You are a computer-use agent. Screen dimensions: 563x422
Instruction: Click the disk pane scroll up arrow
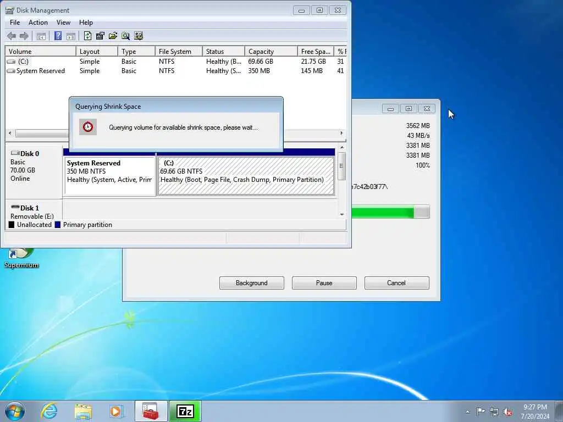(342, 147)
